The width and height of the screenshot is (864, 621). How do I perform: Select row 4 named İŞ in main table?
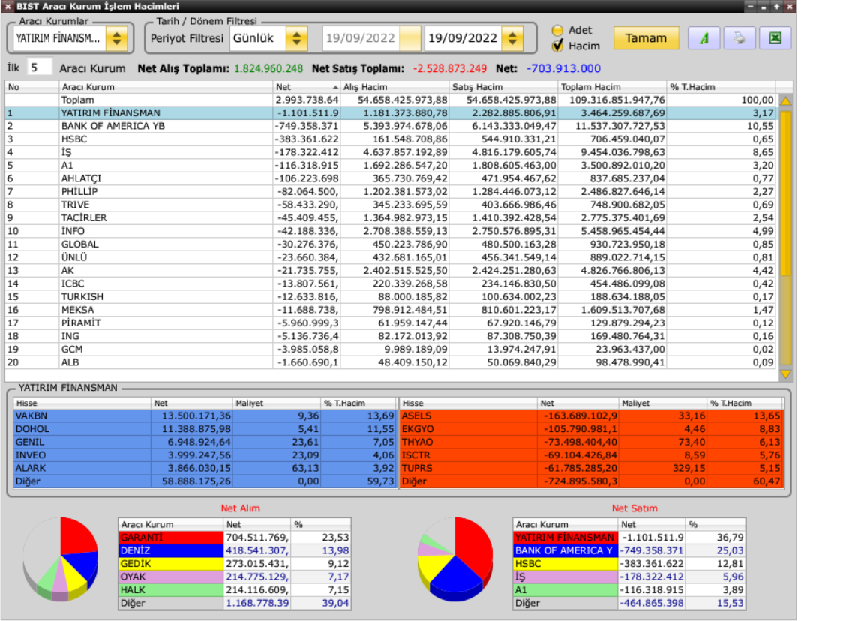(x=390, y=153)
